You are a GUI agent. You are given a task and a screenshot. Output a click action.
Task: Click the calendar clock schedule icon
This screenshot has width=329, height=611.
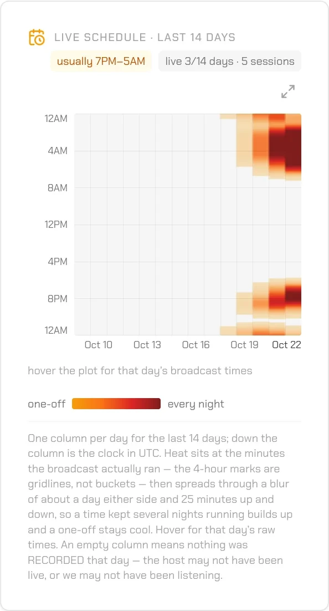tap(37, 37)
